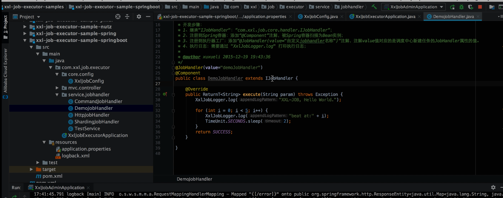503x198 pixels.
Task: Close the XxlJobExecutorApplication.java tab
Action: pyautogui.click(x=419, y=17)
